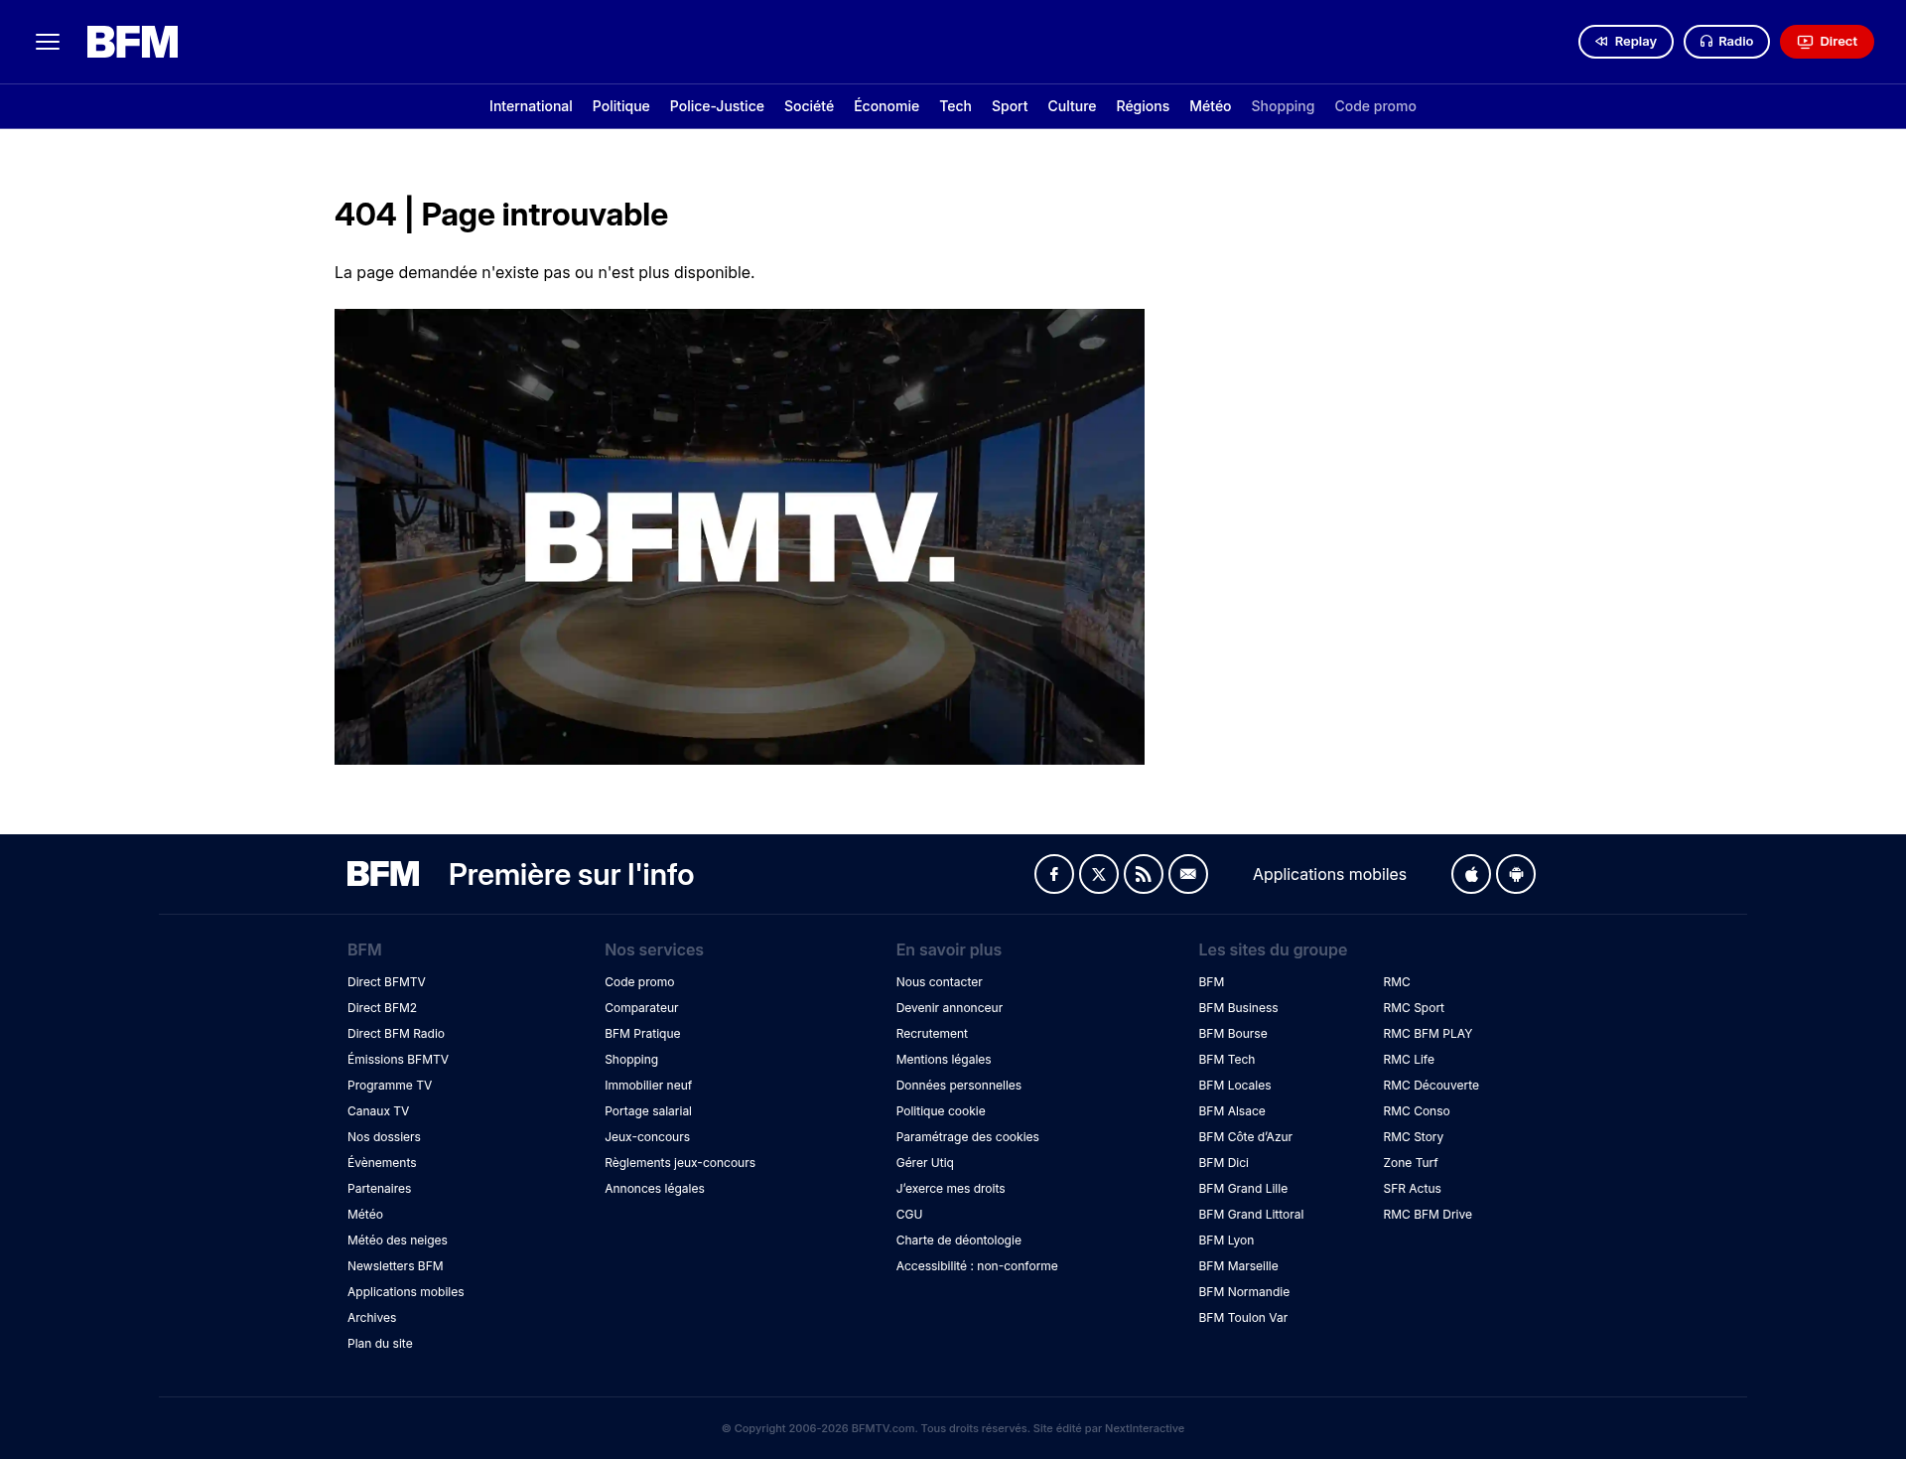Open BFM Côte d'Azur link

pos(1245,1137)
